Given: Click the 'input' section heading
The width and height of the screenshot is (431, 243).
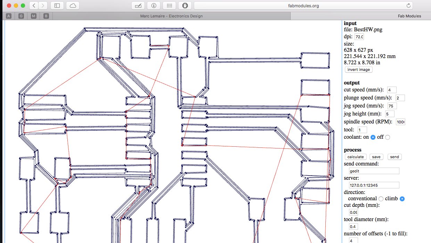Looking at the screenshot, I should pos(350,23).
